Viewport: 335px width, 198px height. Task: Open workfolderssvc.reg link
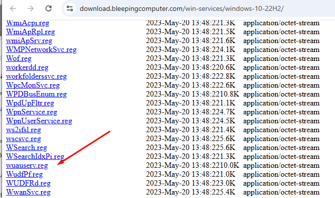(x=36, y=76)
